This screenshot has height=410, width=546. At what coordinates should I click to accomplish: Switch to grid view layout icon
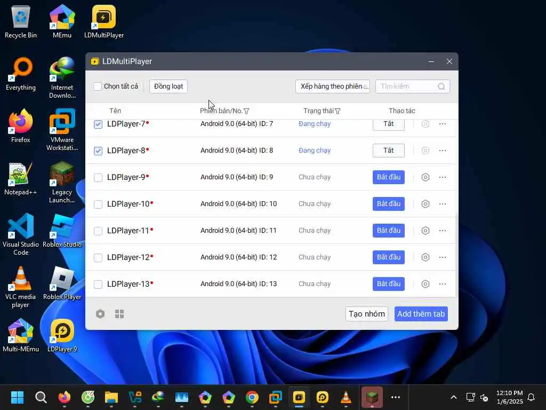(119, 314)
